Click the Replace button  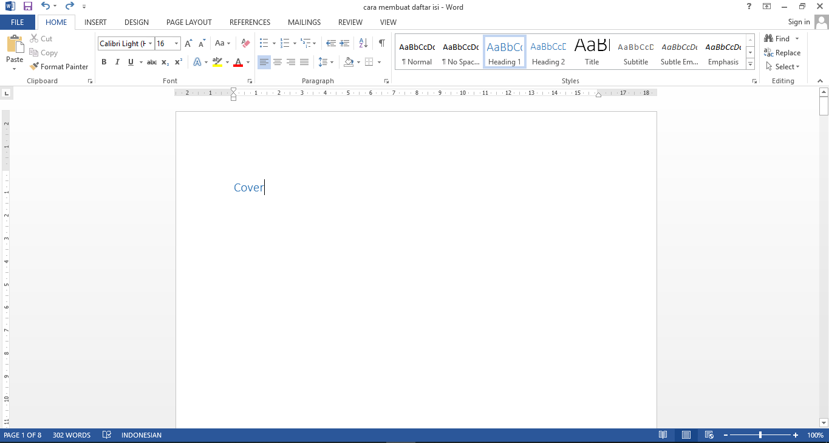coord(783,53)
